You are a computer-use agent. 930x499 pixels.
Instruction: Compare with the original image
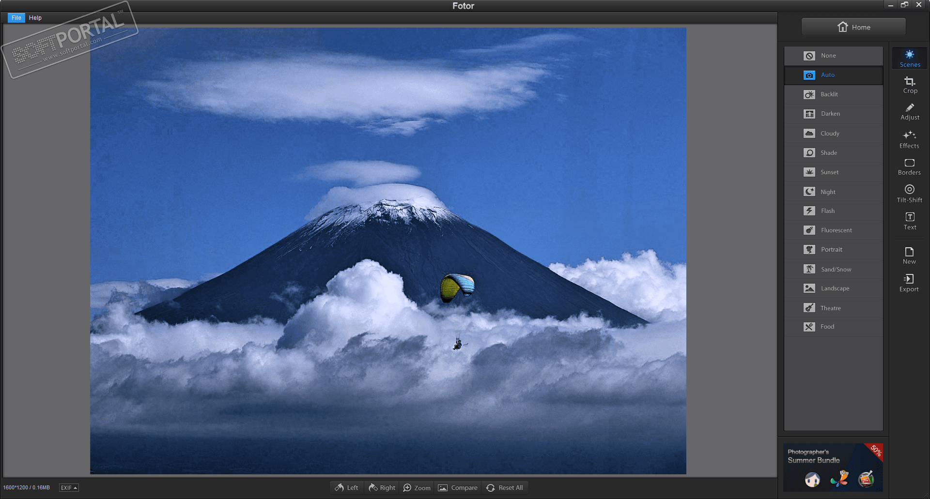pyautogui.click(x=458, y=487)
